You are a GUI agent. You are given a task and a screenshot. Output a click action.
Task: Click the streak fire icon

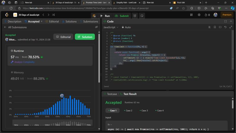coord(206,14)
